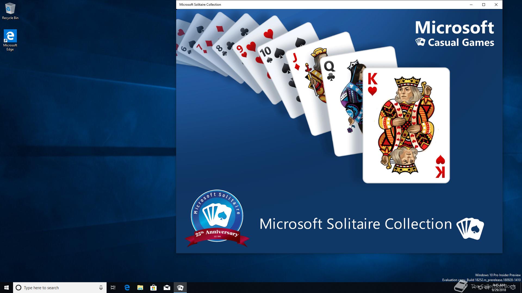The height and width of the screenshot is (293, 522).
Task: Open the Windows Start menu
Action: pyautogui.click(x=7, y=288)
